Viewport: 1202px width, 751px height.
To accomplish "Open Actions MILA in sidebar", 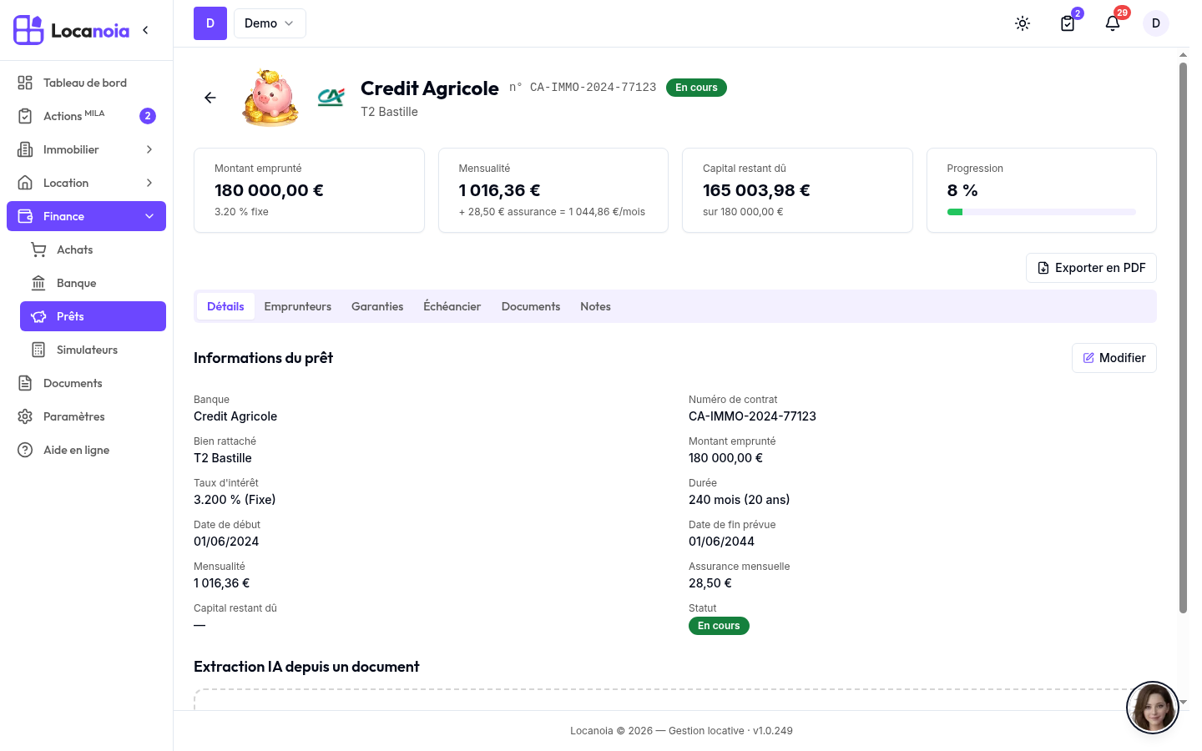I will pyautogui.click(x=86, y=116).
